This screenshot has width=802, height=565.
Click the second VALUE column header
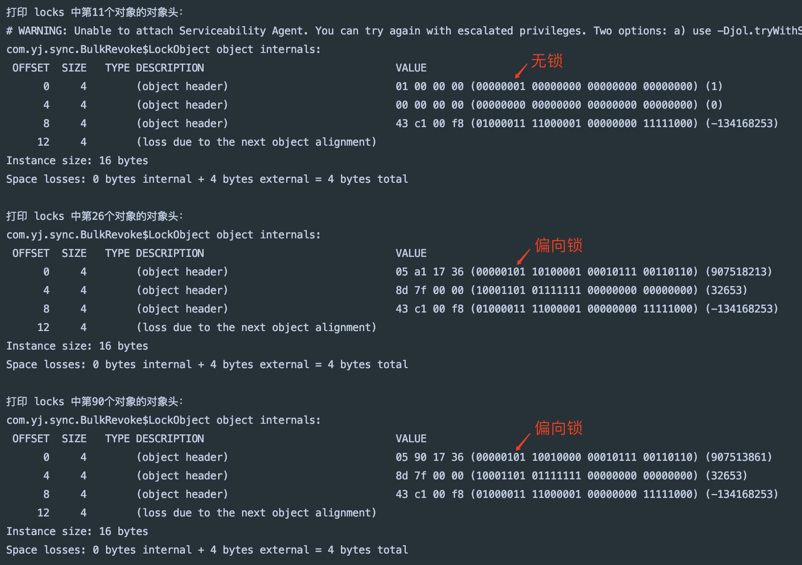[x=411, y=253]
